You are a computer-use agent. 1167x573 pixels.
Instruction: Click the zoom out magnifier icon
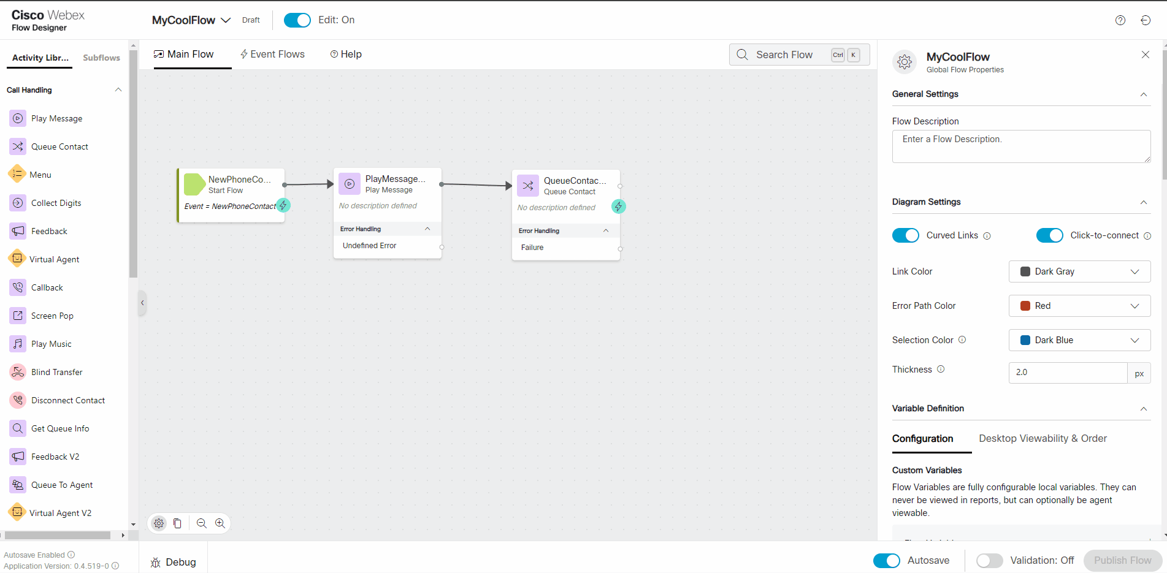[x=201, y=523]
